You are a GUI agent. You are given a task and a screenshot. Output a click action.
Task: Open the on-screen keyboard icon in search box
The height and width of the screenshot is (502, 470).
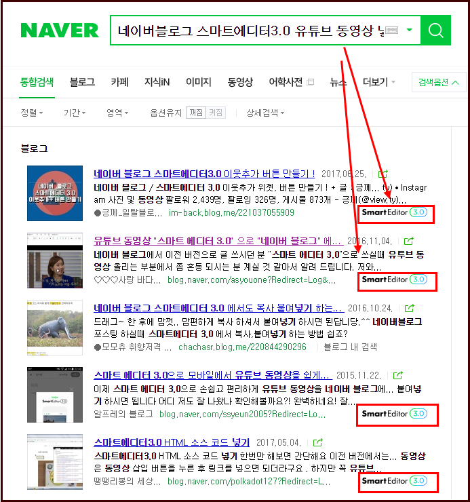pyautogui.click(x=391, y=31)
